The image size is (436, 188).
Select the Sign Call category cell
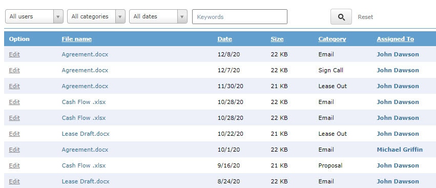[330, 70]
